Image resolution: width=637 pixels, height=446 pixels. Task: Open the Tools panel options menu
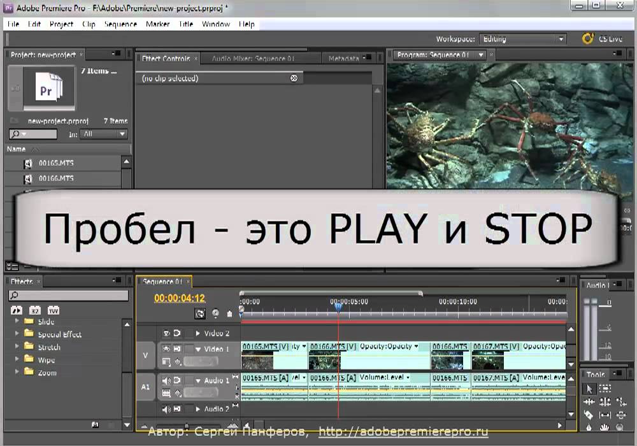(617, 373)
